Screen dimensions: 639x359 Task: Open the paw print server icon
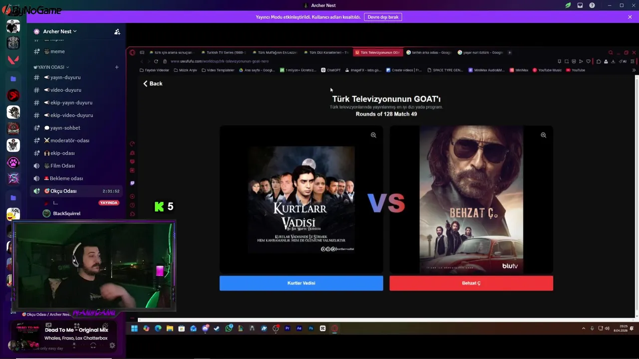click(x=13, y=163)
